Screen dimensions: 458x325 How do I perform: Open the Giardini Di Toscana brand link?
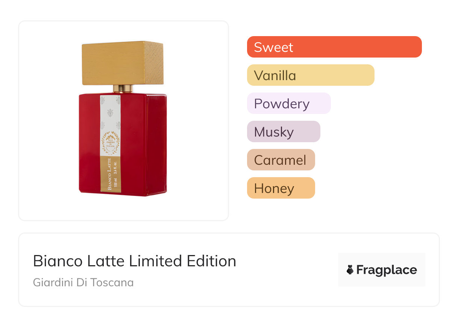point(83,282)
